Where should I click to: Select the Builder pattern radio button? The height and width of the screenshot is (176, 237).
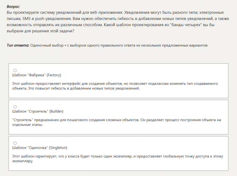15,107
